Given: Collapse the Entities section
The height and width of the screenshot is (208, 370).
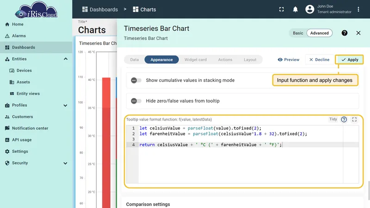Looking at the screenshot, I should pos(66,59).
